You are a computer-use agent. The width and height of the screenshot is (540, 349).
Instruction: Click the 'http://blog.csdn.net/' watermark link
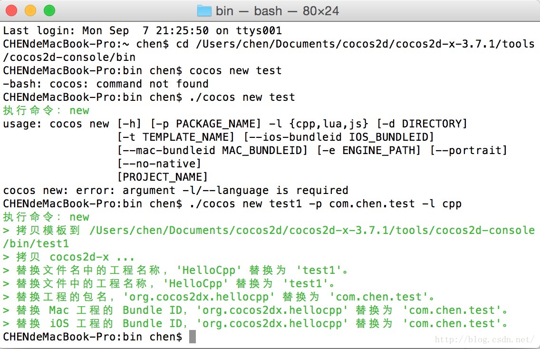[x=484, y=339]
